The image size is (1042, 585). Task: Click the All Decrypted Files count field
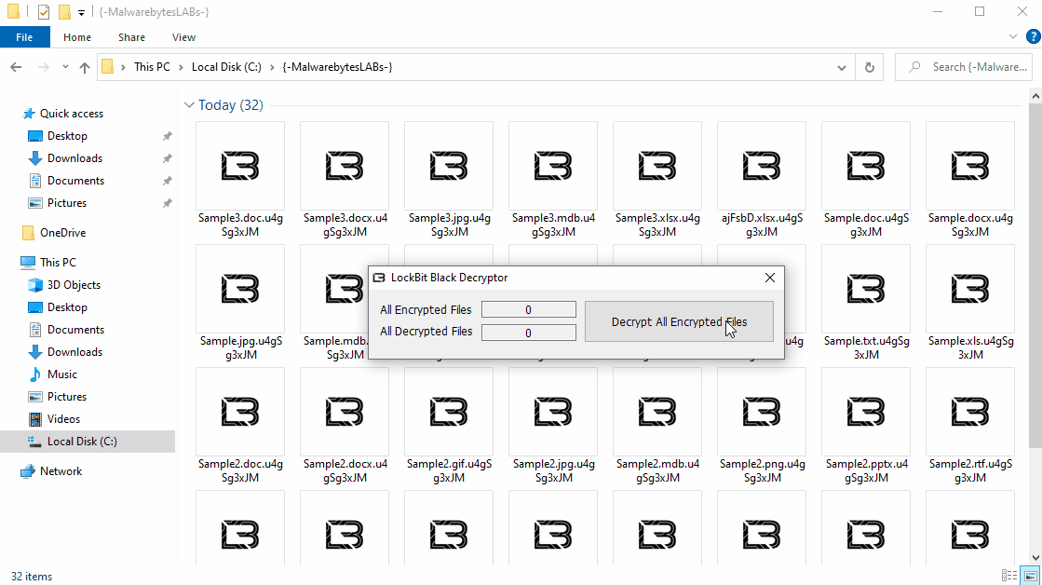point(528,333)
